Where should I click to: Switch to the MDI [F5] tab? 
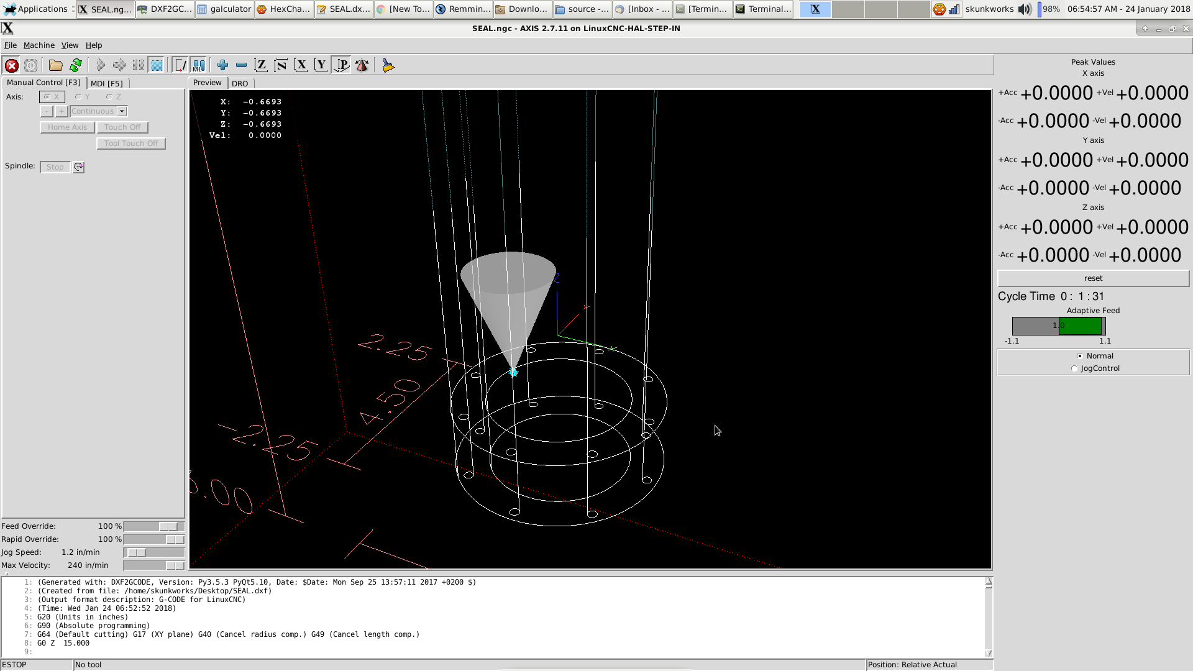[107, 83]
